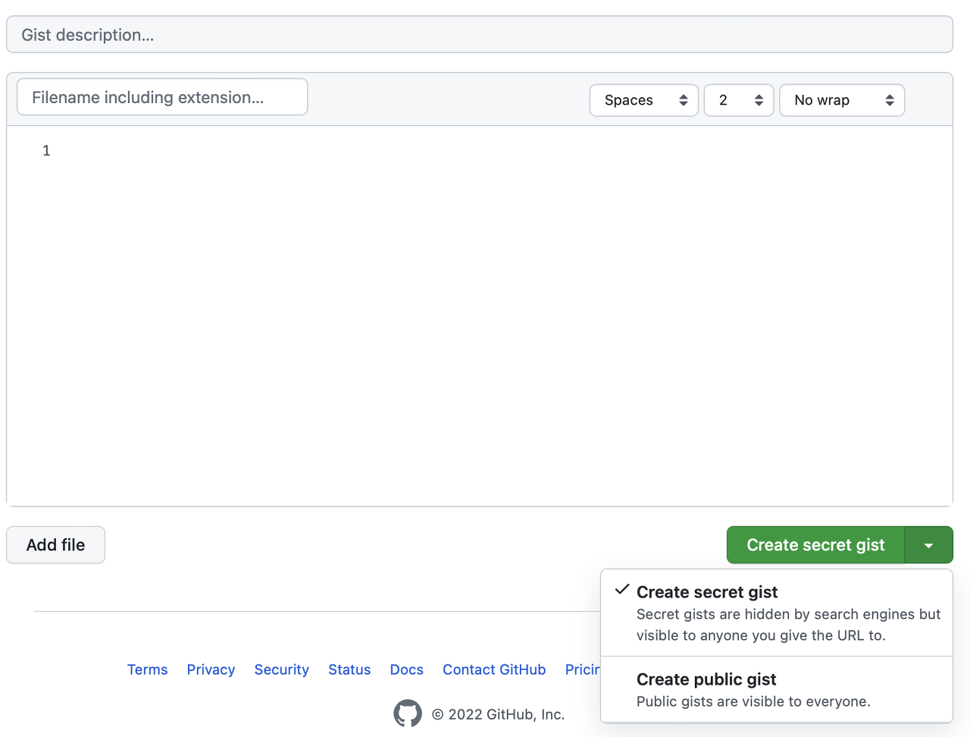970x737 pixels.
Task: Open the Status footer link
Action: 349,670
